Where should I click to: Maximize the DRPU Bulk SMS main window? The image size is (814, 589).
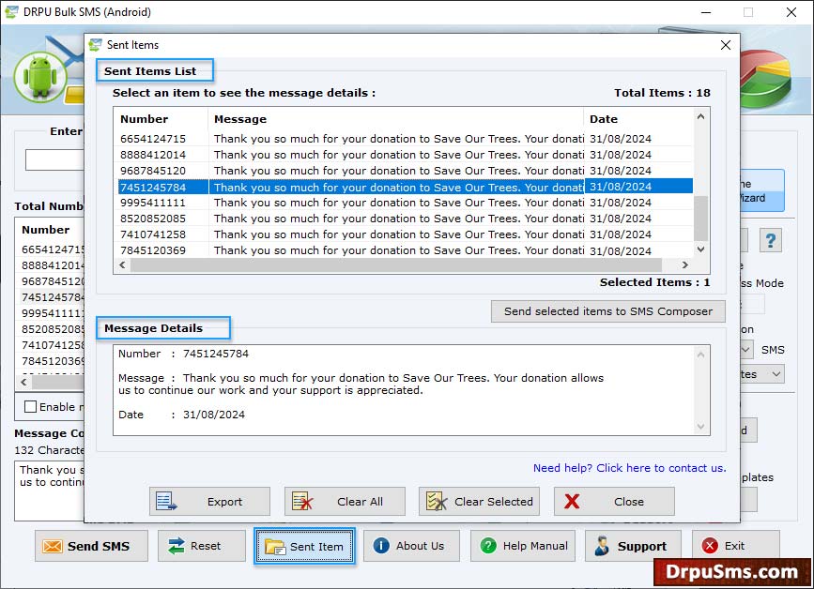pyautogui.click(x=748, y=12)
